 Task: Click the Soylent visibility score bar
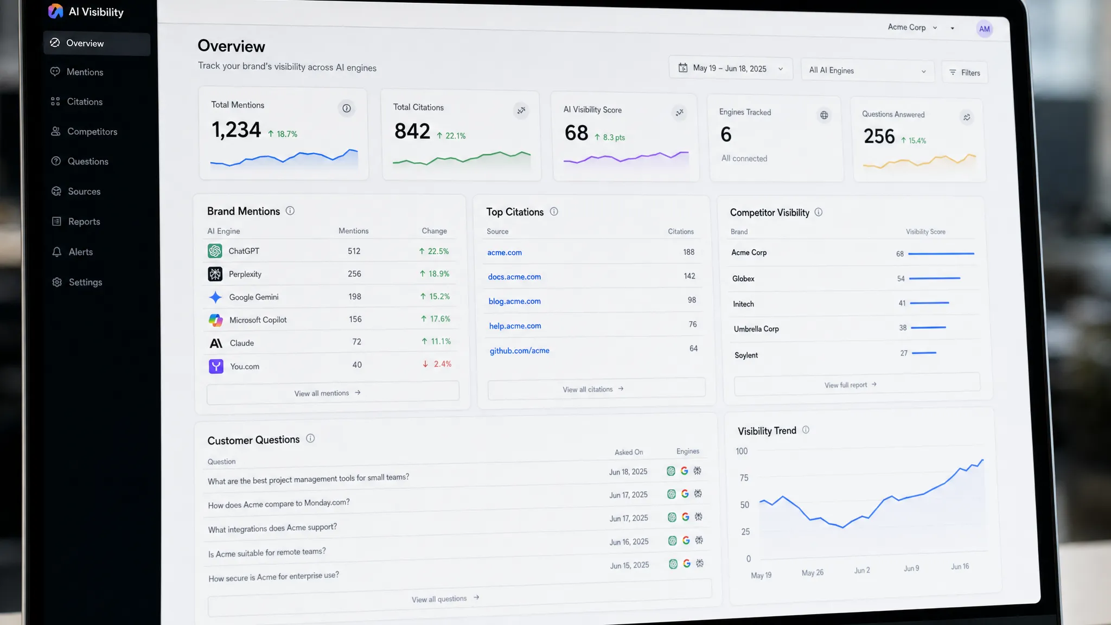coord(924,353)
